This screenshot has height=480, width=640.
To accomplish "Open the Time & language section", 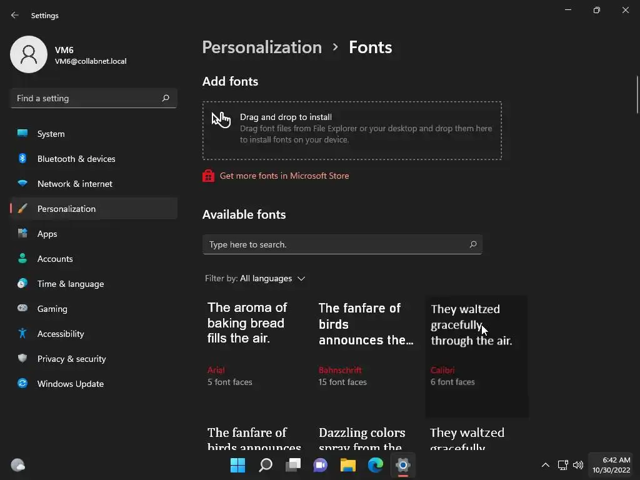I will 70,284.
